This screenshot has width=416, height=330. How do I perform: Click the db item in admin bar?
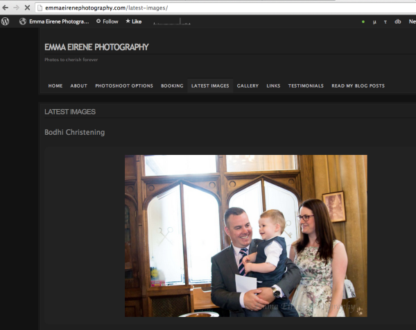point(398,22)
